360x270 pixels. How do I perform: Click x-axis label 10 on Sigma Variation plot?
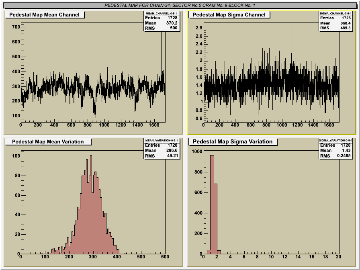[271, 257]
